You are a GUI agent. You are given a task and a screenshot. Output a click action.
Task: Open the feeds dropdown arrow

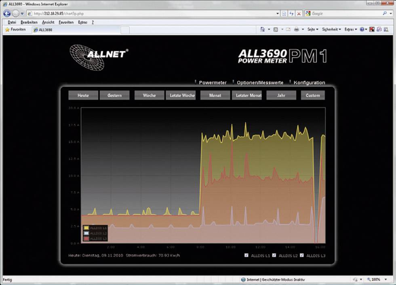[282, 30]
